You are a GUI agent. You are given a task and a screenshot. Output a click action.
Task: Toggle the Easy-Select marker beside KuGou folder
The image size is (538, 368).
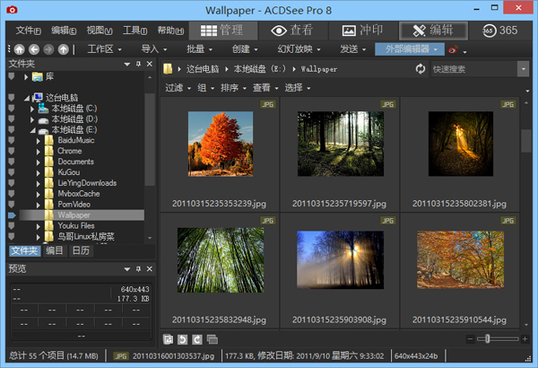point(11,172)
